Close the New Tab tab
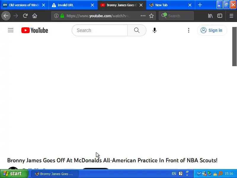 [190, 5]
